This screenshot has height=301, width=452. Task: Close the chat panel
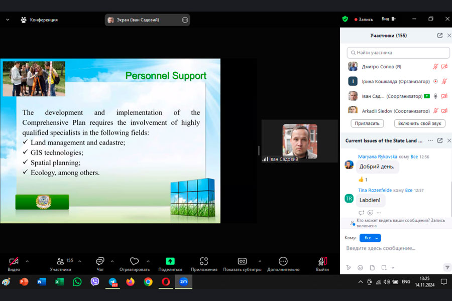click(449, 140)
